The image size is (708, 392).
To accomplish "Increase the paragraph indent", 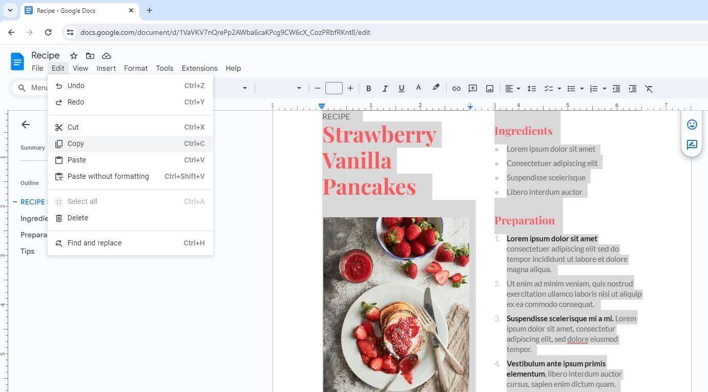I will point(633,89).
